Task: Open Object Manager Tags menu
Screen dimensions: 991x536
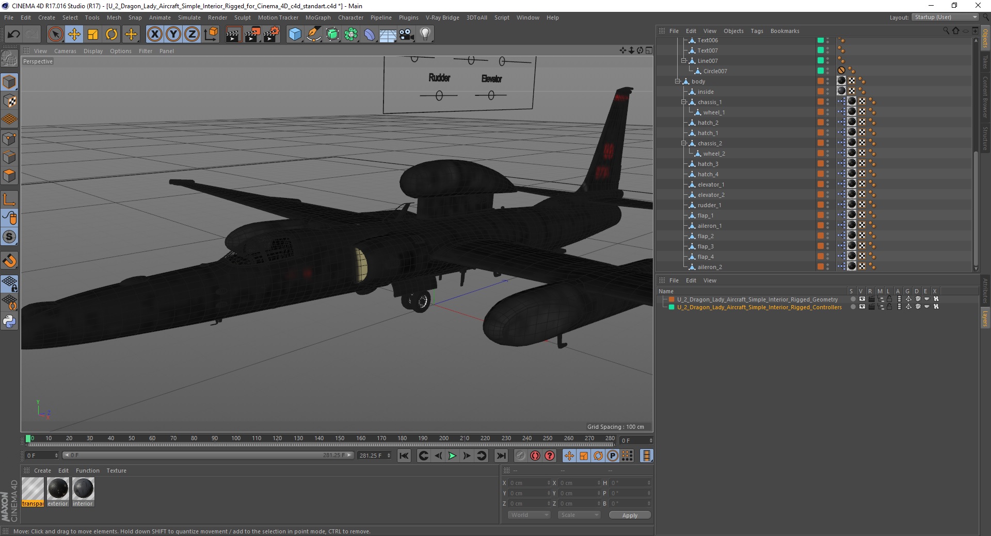Action: click(757, 31)
